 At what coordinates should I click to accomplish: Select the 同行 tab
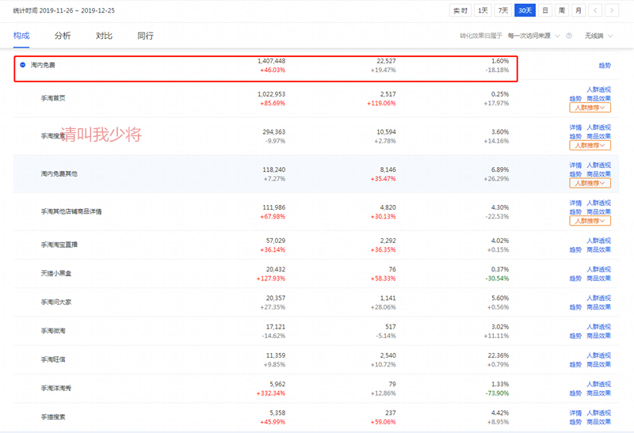tap(145, 36)
